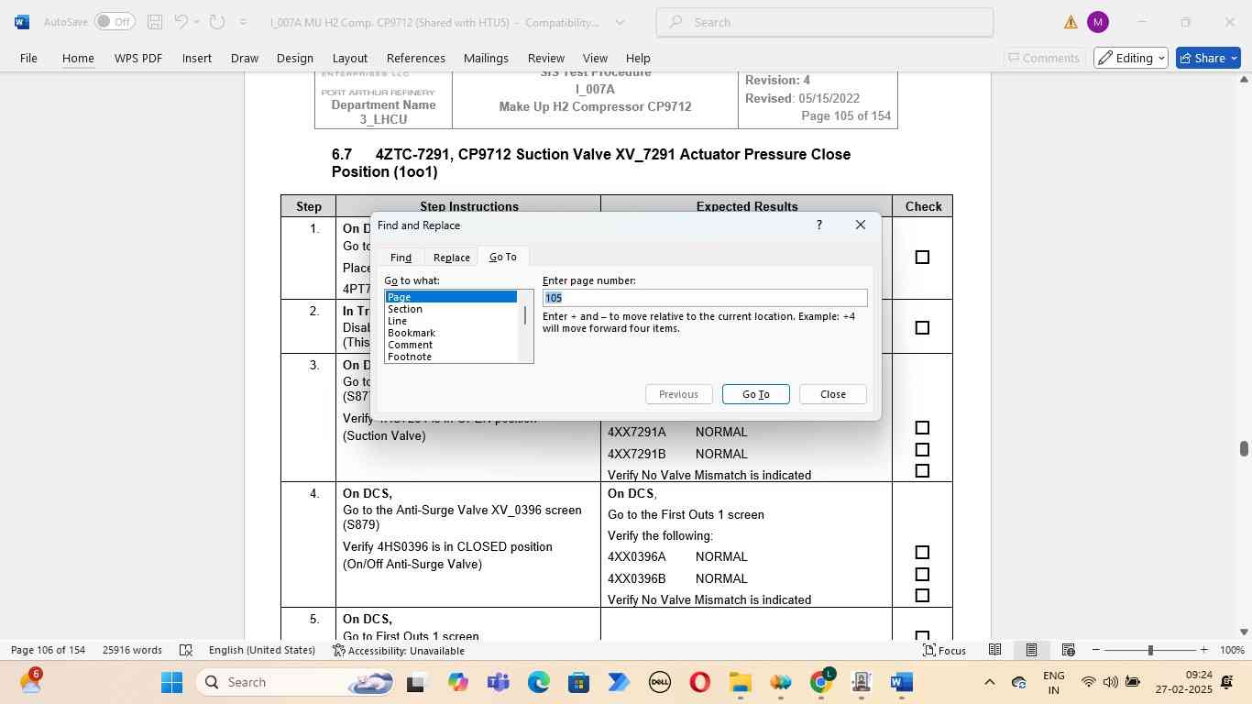1252x704 pixels.
Task: Select Web Layout view icon
Action: point(1068,650)
